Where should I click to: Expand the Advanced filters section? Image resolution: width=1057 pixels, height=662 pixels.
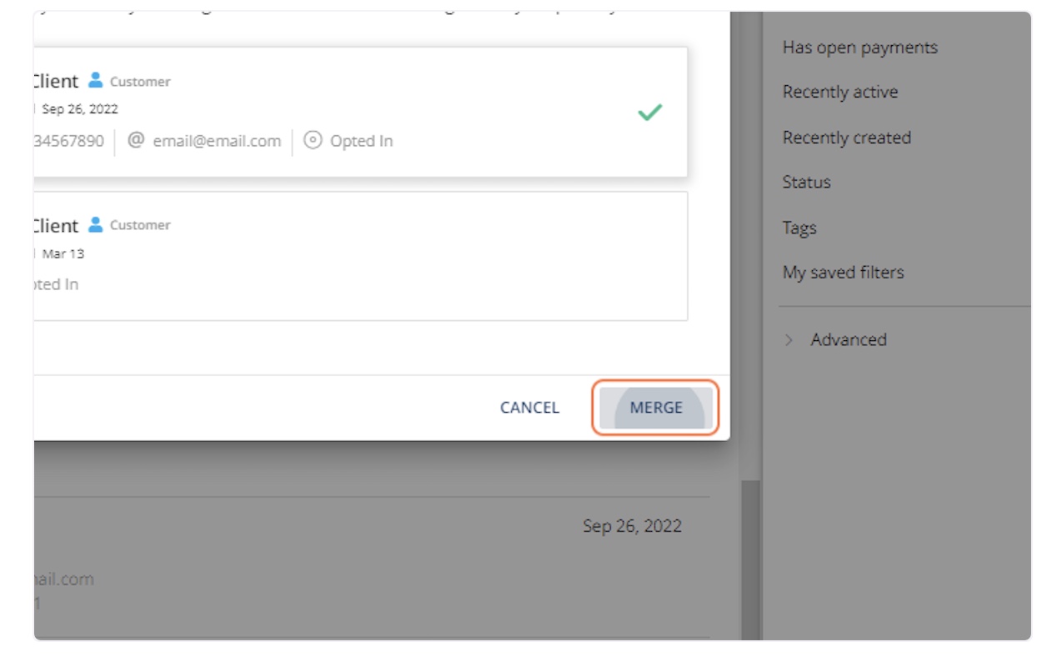click(848, 339)
